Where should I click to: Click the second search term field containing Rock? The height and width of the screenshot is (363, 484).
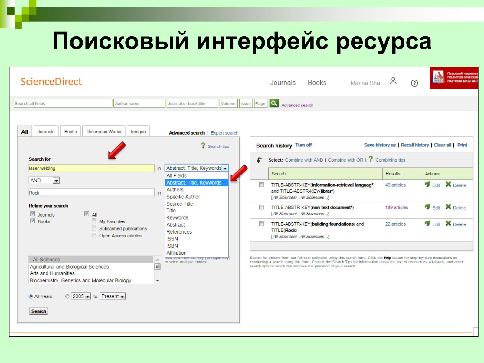(92, 193)
